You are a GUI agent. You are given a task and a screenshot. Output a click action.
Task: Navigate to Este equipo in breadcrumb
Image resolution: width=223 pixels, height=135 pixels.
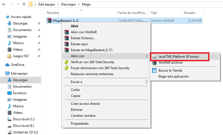(47, 4)
